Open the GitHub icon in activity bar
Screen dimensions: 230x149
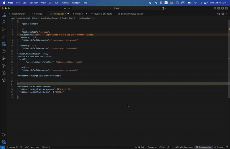(4, 58)
